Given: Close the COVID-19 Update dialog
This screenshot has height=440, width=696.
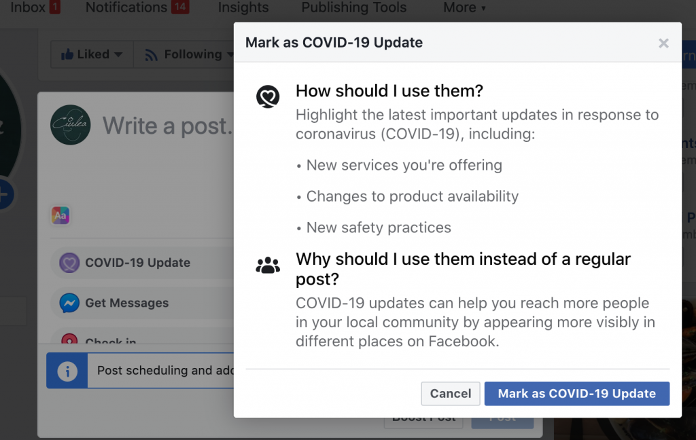Looking at the screenshot, I should (x=663, y=43).
